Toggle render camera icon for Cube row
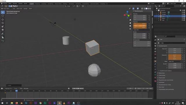 [x=184, y=16]
